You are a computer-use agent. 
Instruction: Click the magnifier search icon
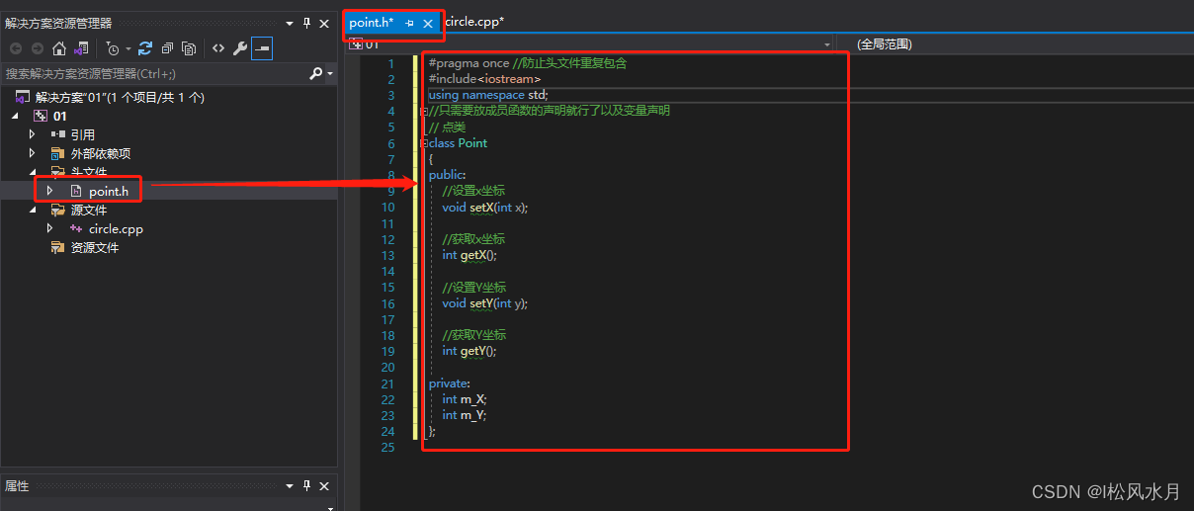(x=316, y=73)
